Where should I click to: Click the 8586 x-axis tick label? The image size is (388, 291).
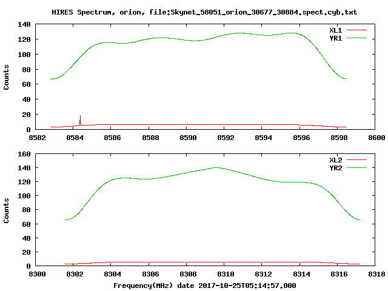pyautogui.click(x=112, y=138)
